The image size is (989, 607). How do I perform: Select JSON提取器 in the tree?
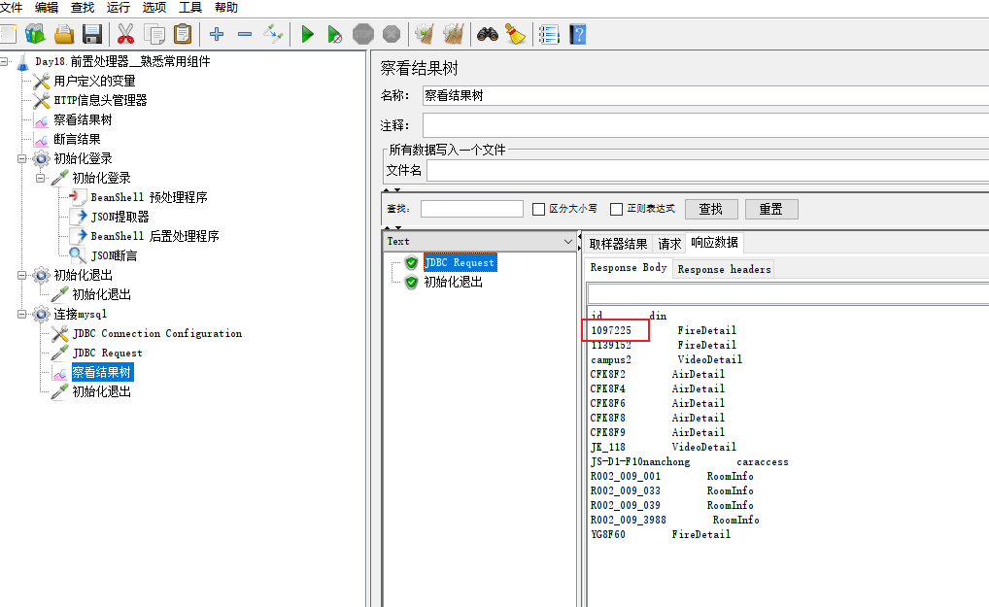click(119, 218)
